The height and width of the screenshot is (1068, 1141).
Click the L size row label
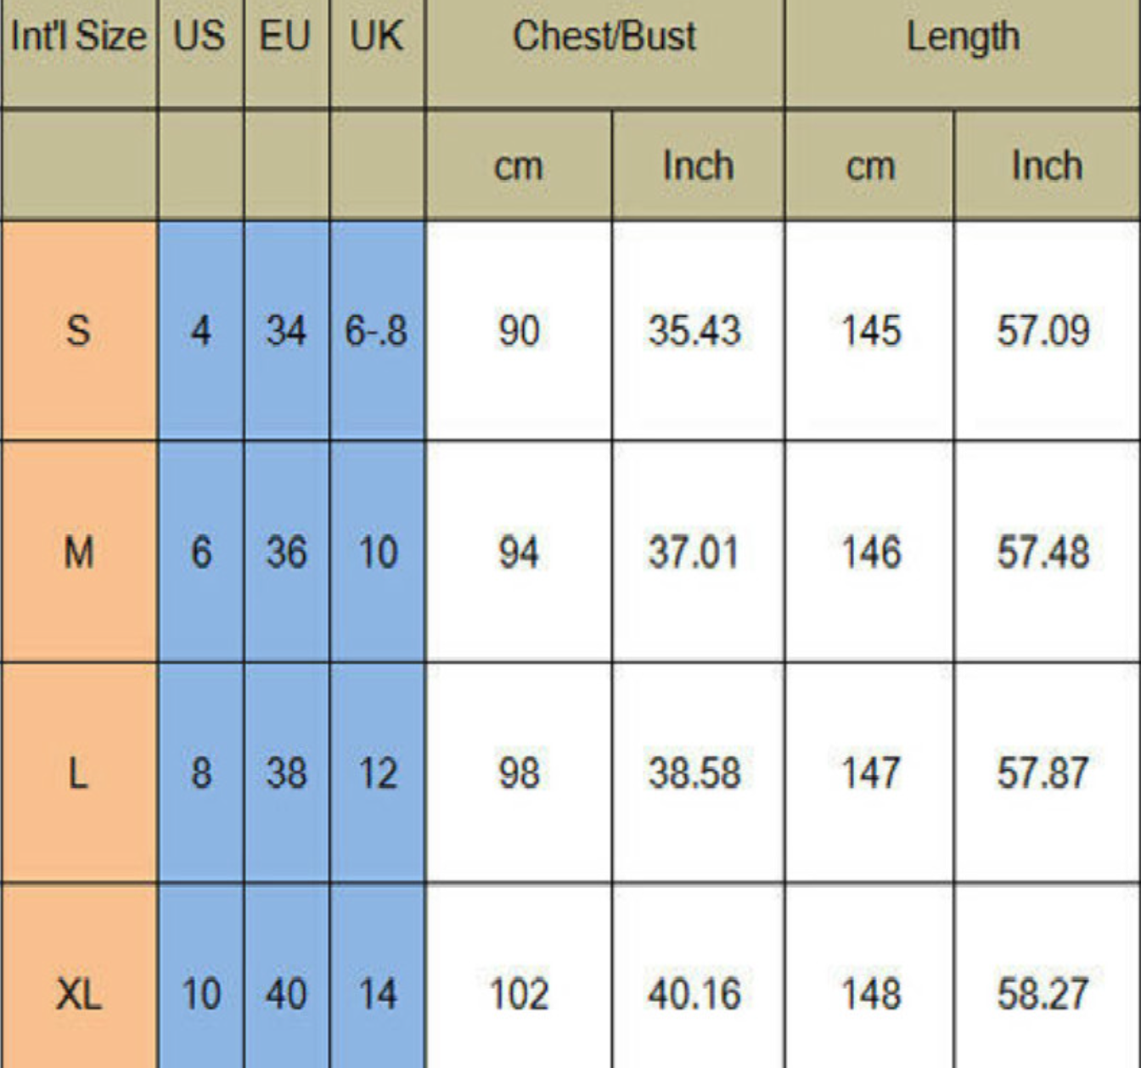(78, 773)
